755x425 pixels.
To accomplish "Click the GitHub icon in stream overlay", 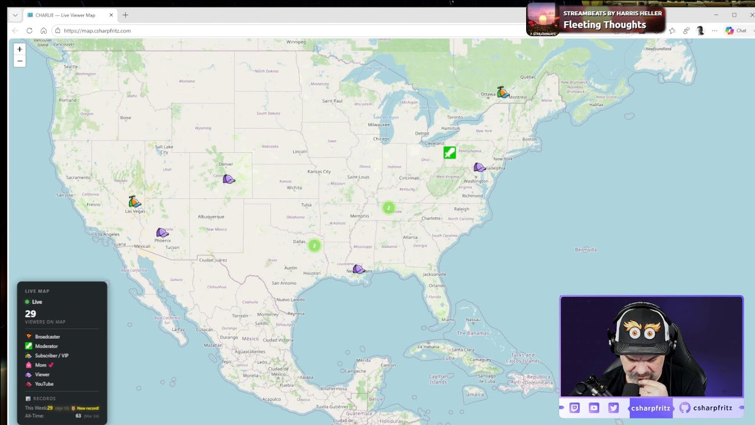I will 685,408.
